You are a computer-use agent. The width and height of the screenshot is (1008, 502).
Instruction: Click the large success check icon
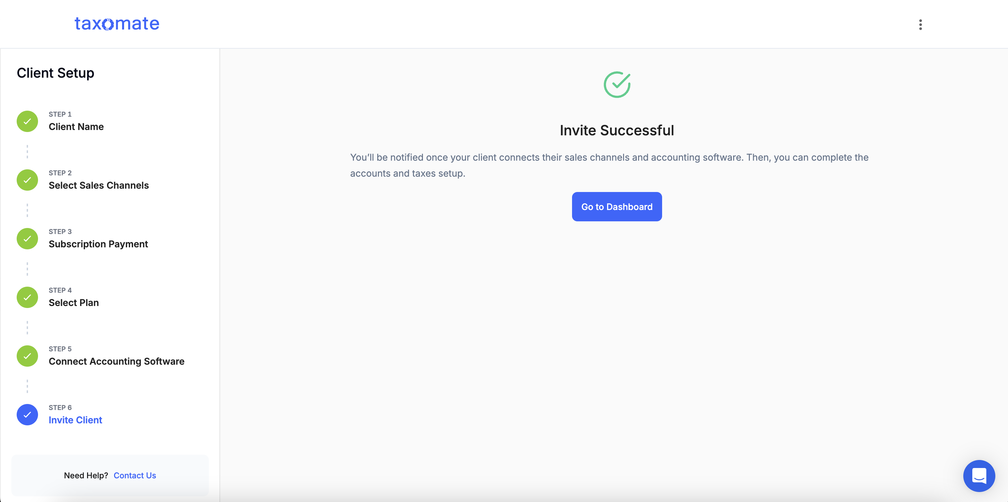[x=617, y=84]
